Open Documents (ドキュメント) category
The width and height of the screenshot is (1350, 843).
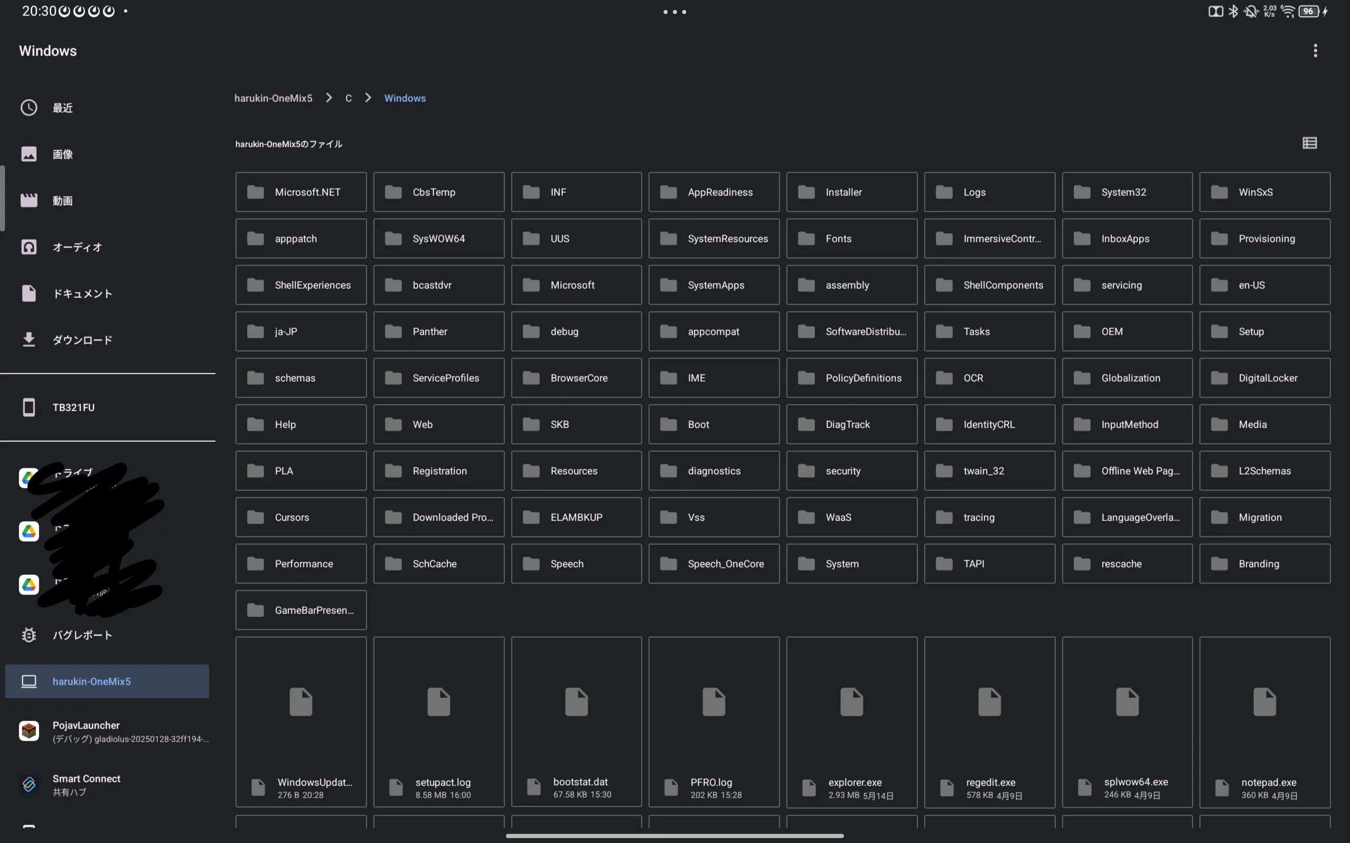pyautogui.click(x=82, y=293)
